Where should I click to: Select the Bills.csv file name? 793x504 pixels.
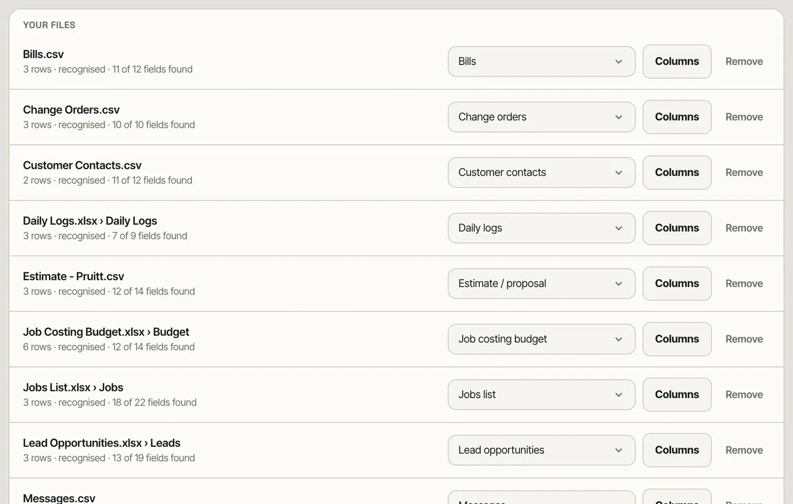coord(43,54)
